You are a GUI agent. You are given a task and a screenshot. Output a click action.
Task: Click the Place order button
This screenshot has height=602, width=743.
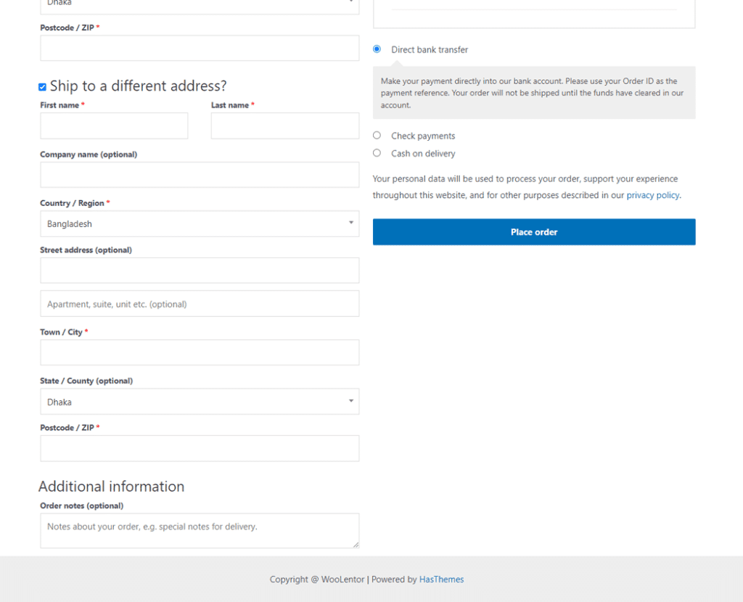(x=534, y=232)
